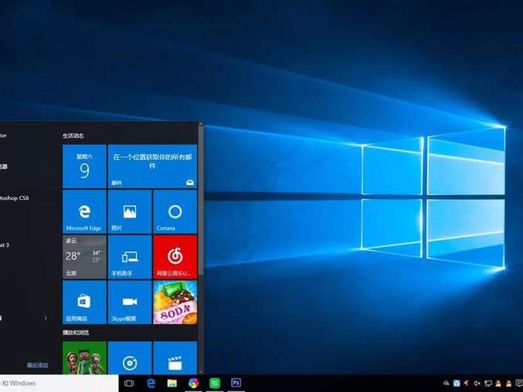Open the green S app on taskbar
523x392 pixels.
click(214, 384)
